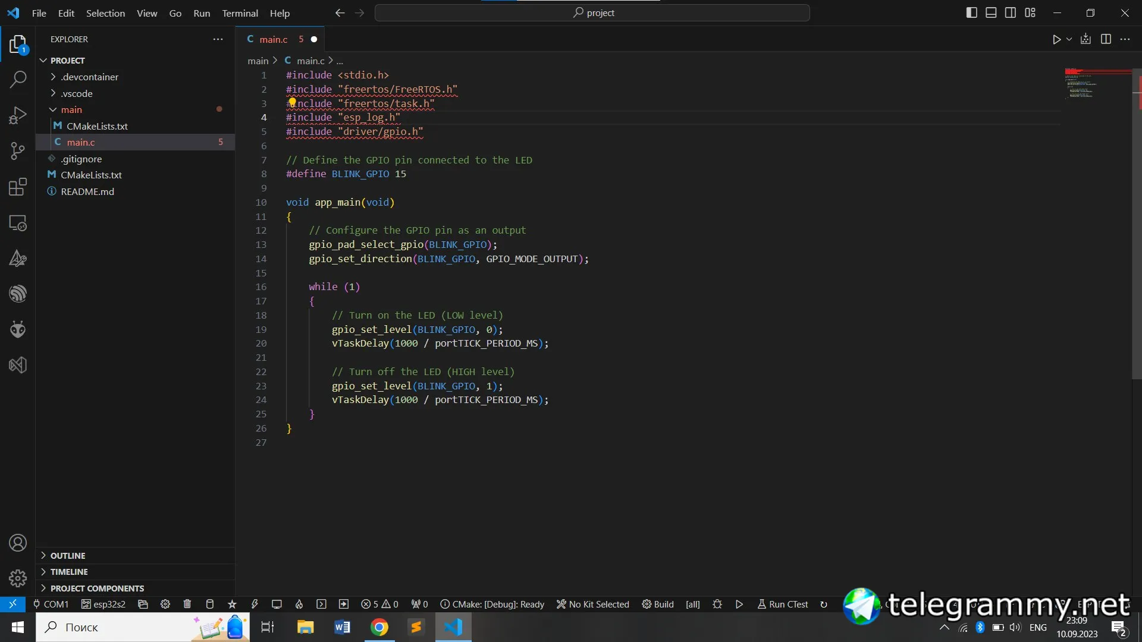1142x642 pixels.
Task: Open the Extensions view
Action: click(18, 187)
